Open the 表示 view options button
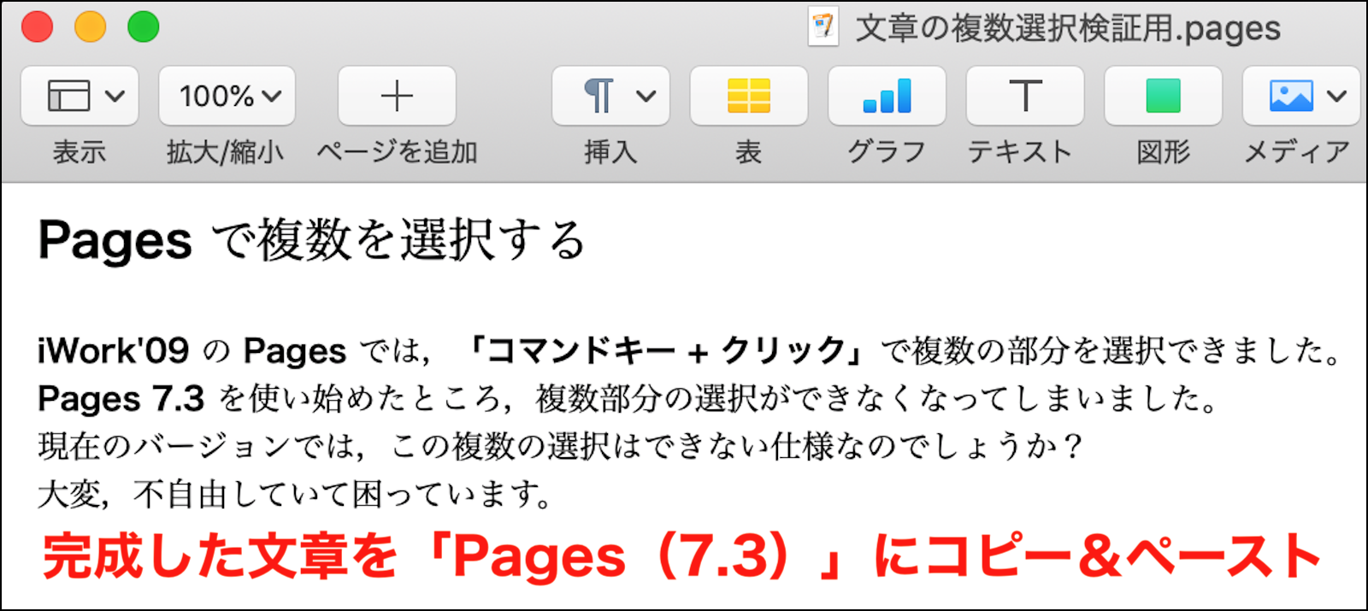This screenshot has height=611, width=1368. coord(80,96)
